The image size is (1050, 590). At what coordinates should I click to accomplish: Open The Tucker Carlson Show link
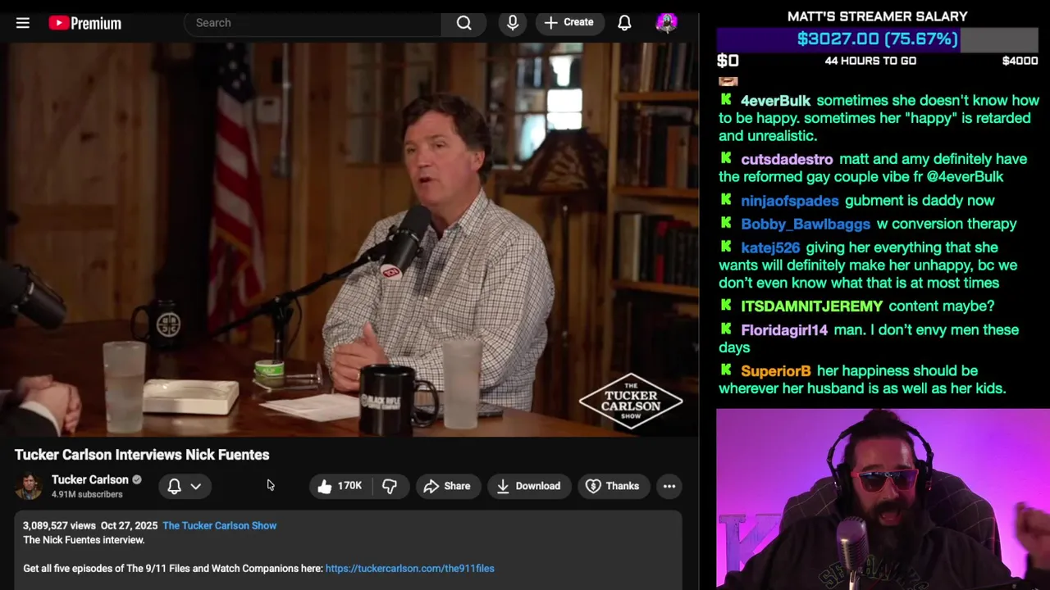tap(219, 525)
